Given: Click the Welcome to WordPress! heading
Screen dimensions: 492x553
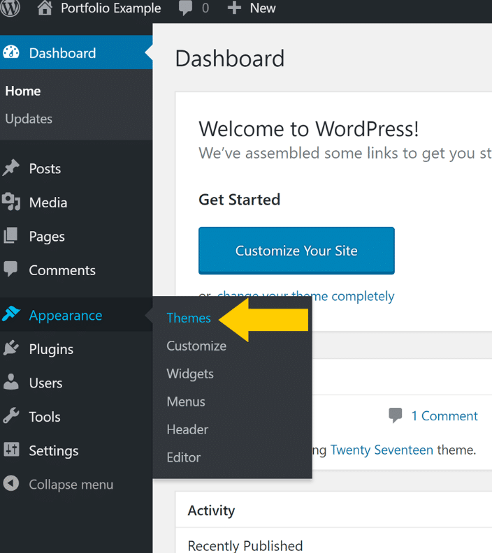Looking at the screenshot, I should 308,128.
